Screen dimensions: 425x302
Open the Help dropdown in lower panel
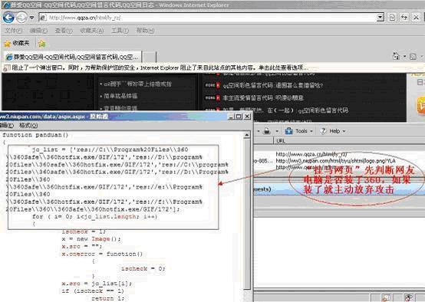point(333,131)
